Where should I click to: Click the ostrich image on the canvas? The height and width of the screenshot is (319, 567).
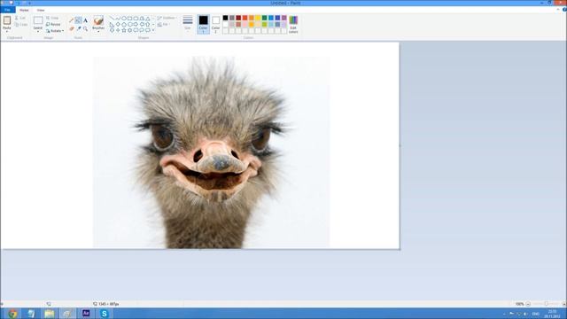pos(212,152)
